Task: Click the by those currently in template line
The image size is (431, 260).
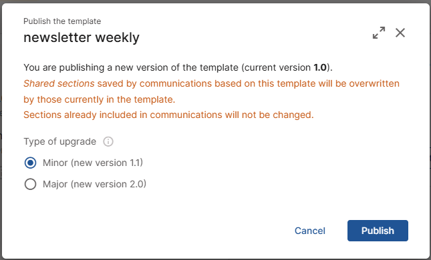Action: point(99,99)
